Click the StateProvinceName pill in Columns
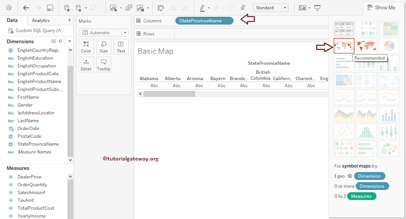 point(204,21)
